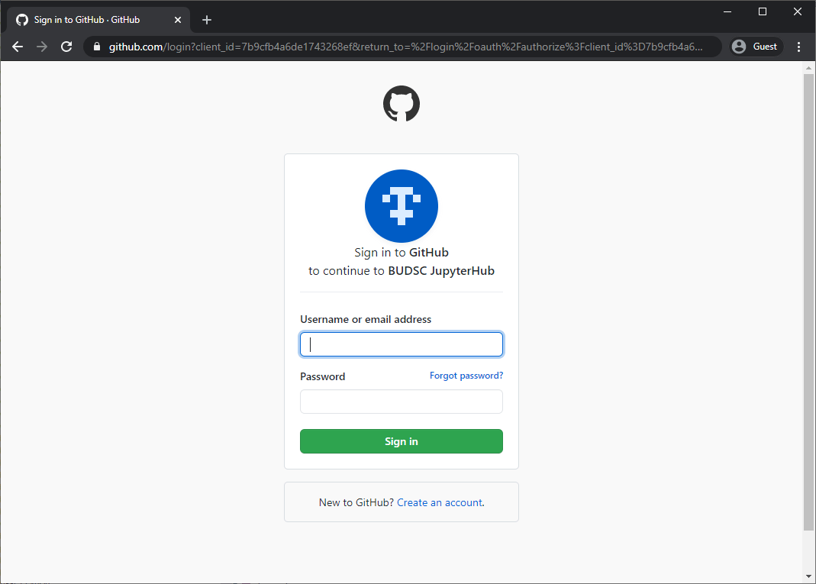The image size is (816, 584).
Task: Focus the Password input field
Action: pos(402,402)
